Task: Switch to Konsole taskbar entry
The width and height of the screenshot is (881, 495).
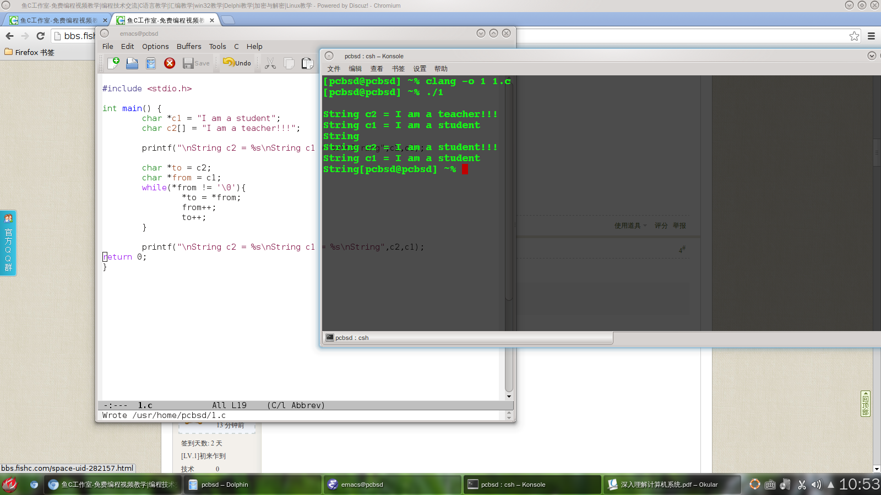Action: tap(532, 485)
